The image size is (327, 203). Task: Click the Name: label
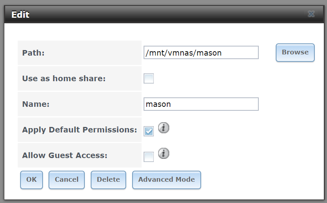tap(36, 104)
